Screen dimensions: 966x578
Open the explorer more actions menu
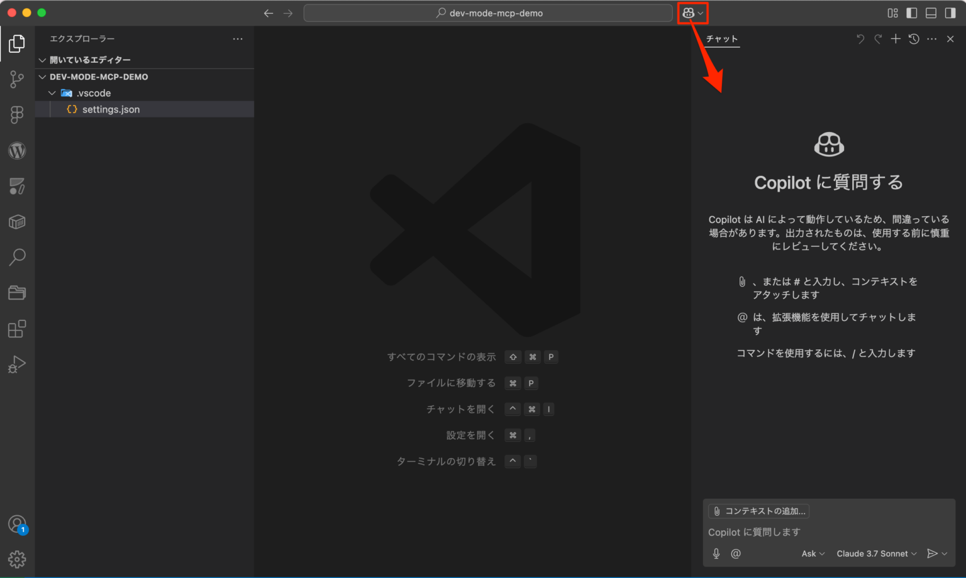point(237,38)
